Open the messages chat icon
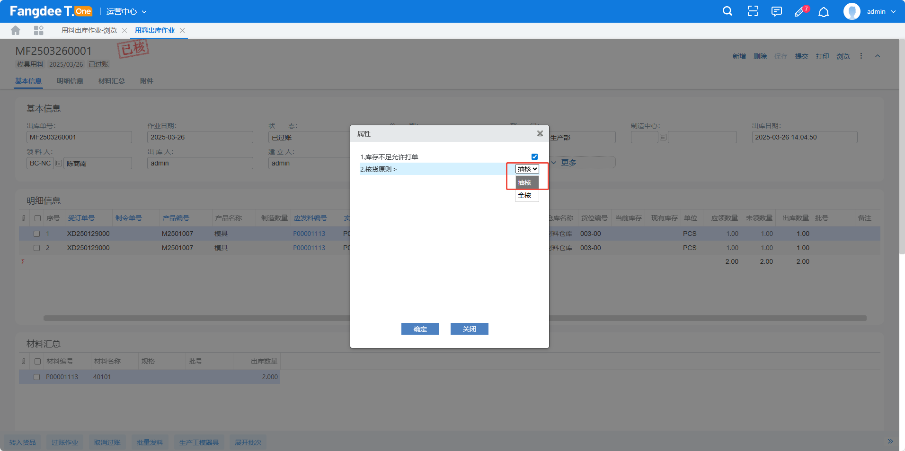The image size is (905, 451). 776,11
